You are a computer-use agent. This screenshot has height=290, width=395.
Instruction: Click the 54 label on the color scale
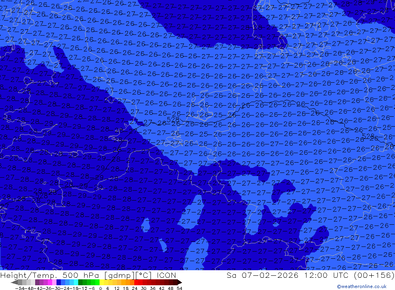(179, 288)
